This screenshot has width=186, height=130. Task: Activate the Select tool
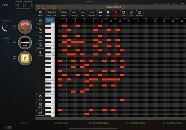coord(40,38)
